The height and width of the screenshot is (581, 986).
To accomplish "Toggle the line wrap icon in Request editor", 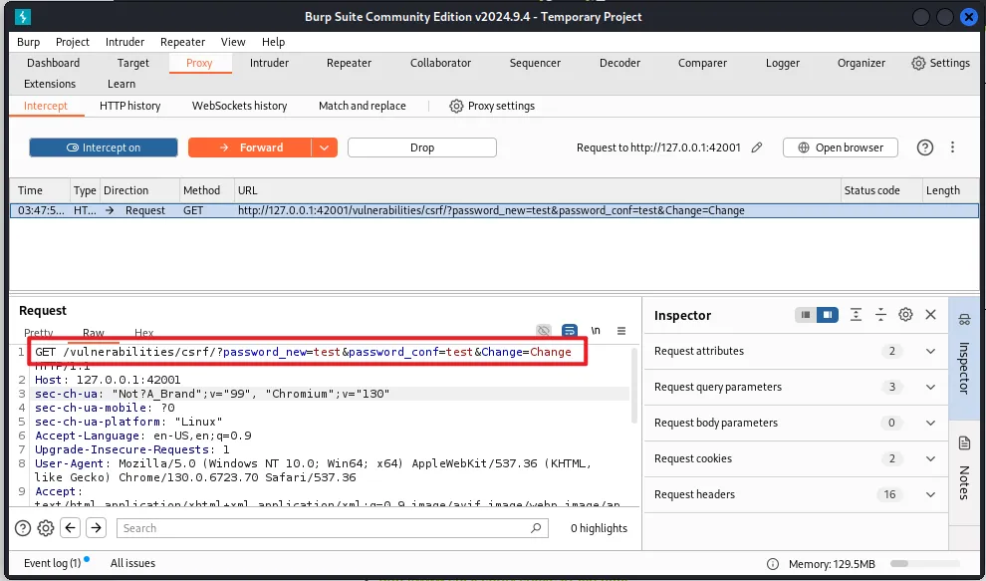I will (x=570, y=331).
